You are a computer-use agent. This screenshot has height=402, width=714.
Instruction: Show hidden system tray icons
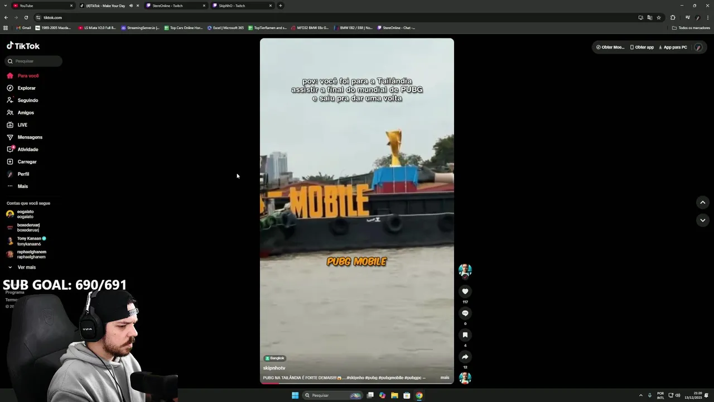(x=640, y=395)
